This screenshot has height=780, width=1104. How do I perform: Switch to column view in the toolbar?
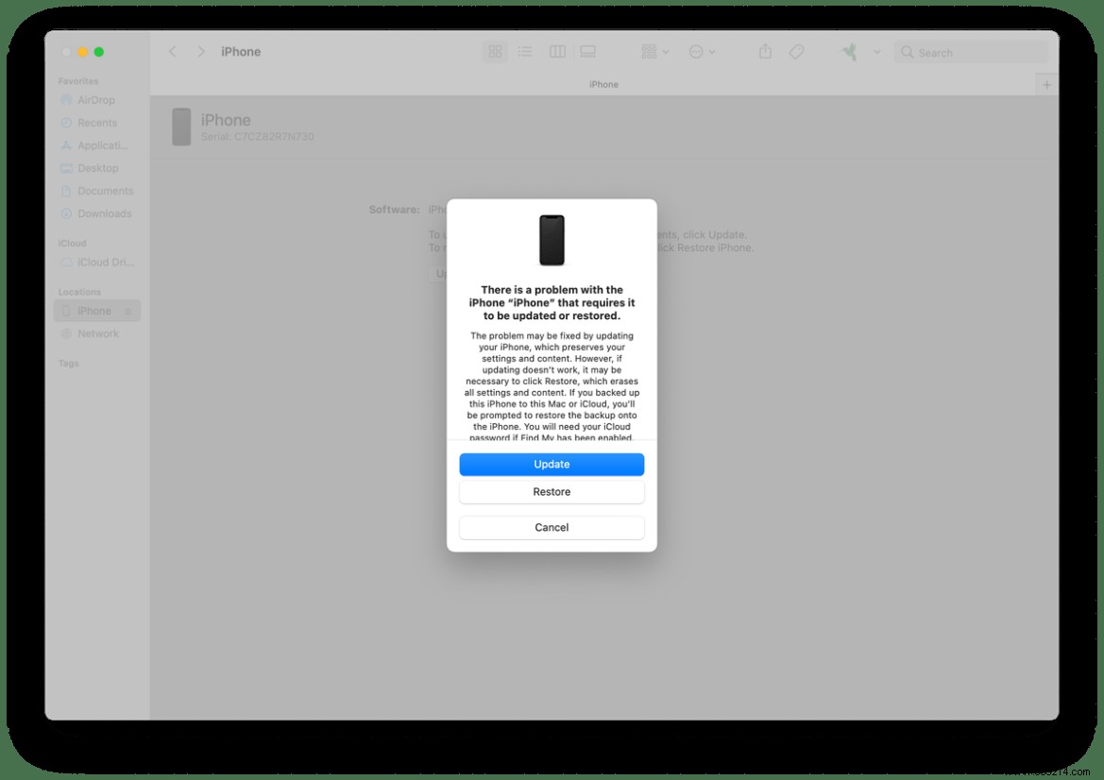[x=557, y=52]
